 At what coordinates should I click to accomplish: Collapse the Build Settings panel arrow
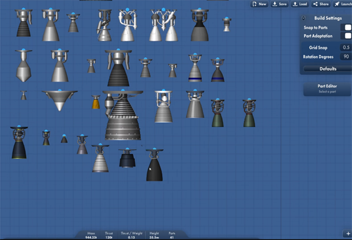click(303, 18)
